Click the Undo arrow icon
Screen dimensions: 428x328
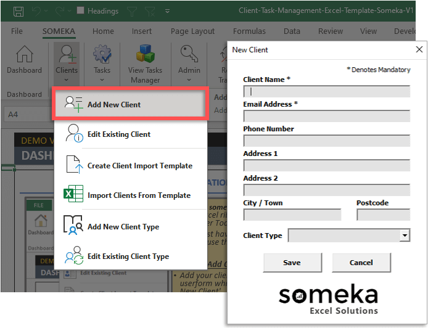(x=36, y=11)
